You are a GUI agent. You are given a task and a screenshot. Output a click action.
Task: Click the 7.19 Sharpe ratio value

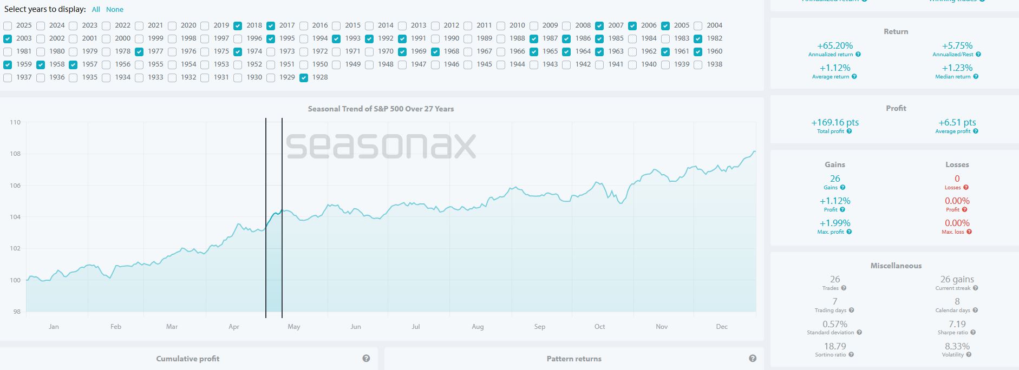957,324
